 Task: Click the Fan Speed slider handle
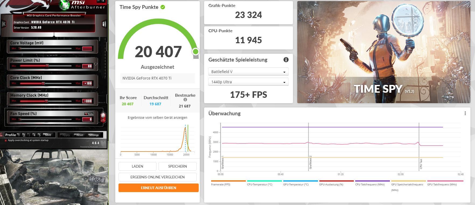pyautogui.click(x=20, y=119)
